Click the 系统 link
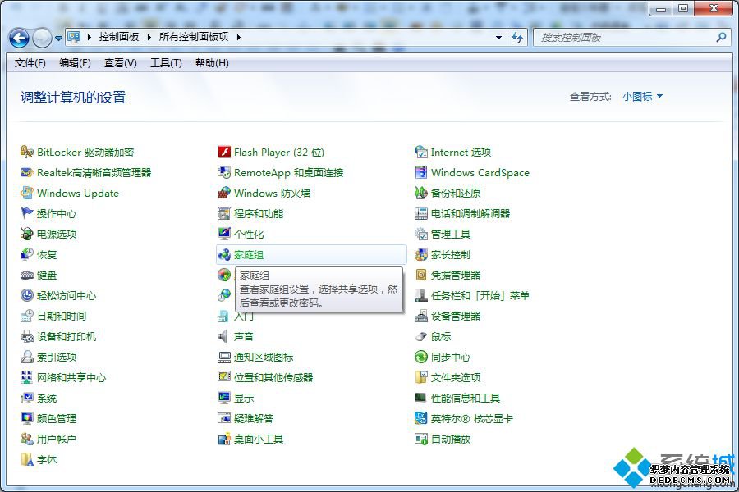Image resolution: width=739 pixels, height=492 pixels. [47, 399]
